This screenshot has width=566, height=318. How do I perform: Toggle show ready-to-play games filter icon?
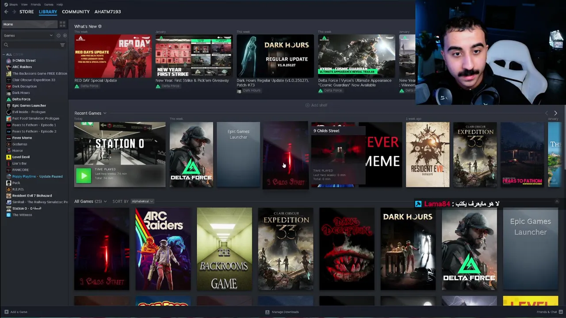(65, 35)
